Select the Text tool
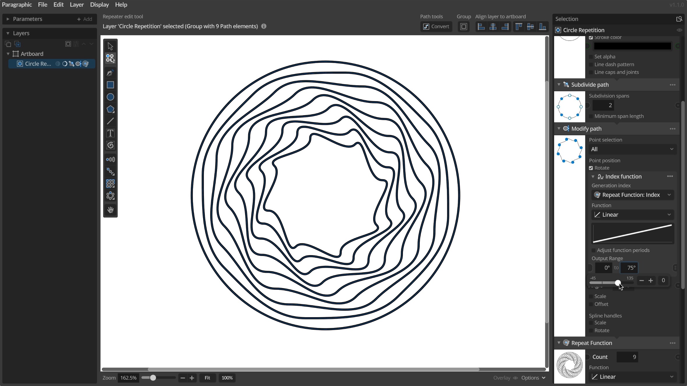The width and height of the screenshot is (687, 386). coord(110,133)
